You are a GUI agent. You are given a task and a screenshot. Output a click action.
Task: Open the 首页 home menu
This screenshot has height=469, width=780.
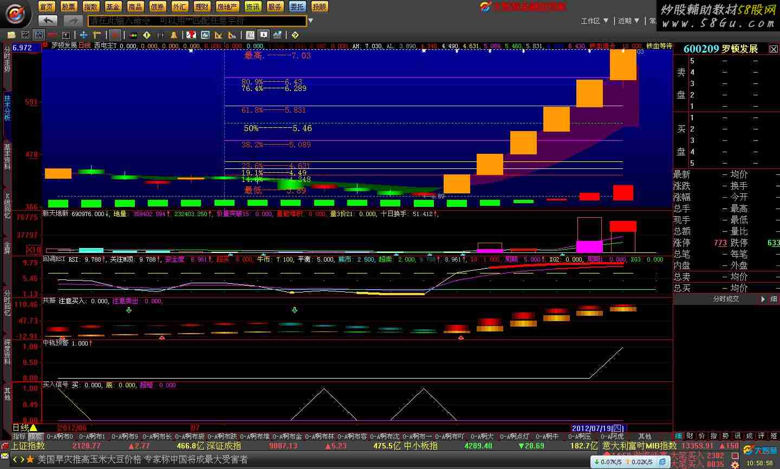point(47,6)
